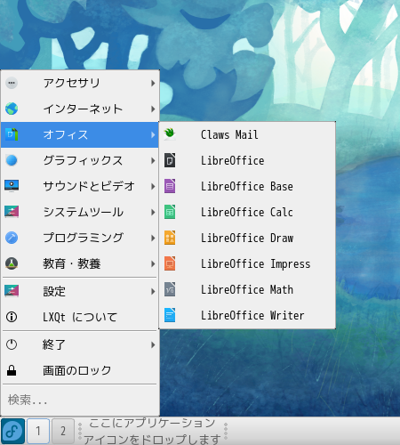Click the LXQt about info icon
The height and width of the screenshot is (445, 400).
pyautogui.click(x=12, y=317)
